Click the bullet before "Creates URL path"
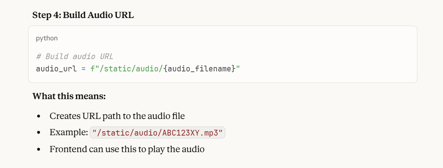 pos(39,116)
